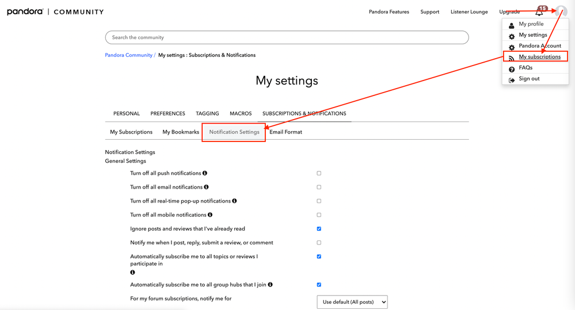This screenshot has height=310, width=575.
Task: Choose Sign out in the dropdown menu
Action: point(529,79)
